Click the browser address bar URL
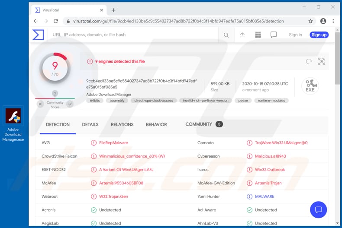The height and width of the screenshot is (228, 342). pos(178,21)
